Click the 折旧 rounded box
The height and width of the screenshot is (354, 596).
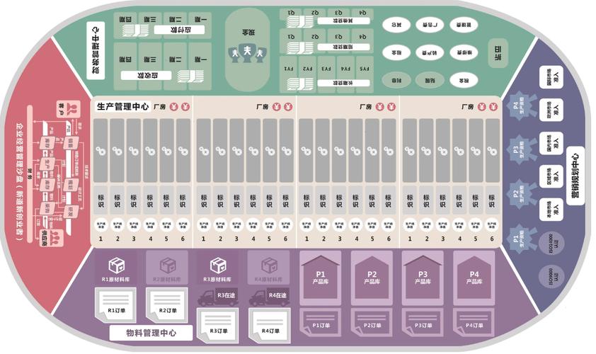[498, 53]
